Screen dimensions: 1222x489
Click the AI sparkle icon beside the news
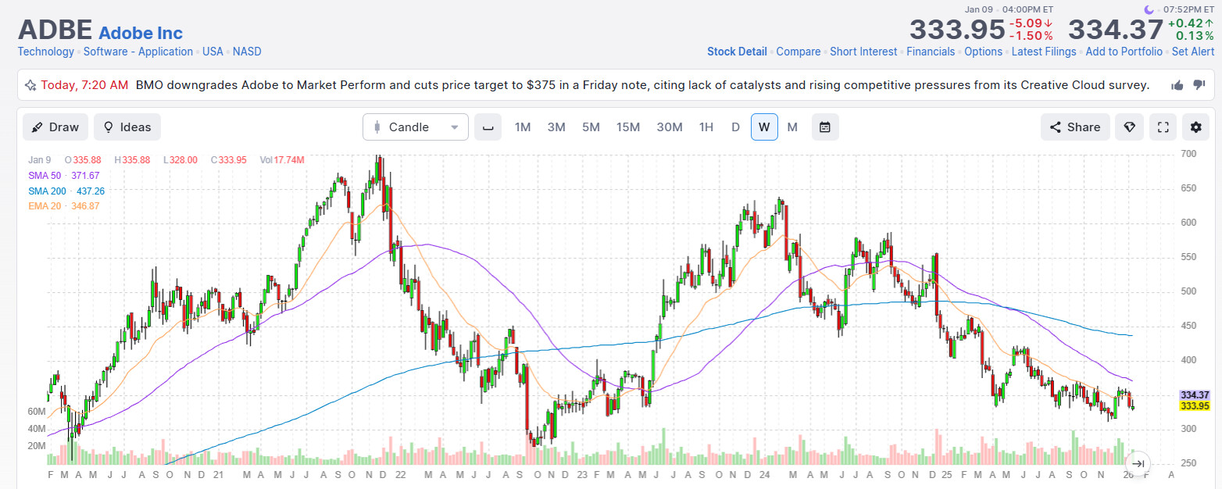point(30,85)
